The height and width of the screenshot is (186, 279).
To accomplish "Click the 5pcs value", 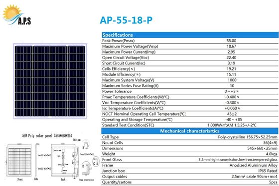I will [x=273, y=183].
